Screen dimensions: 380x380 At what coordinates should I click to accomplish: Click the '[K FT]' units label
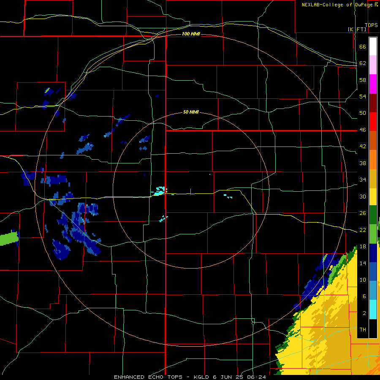[357, 29]
